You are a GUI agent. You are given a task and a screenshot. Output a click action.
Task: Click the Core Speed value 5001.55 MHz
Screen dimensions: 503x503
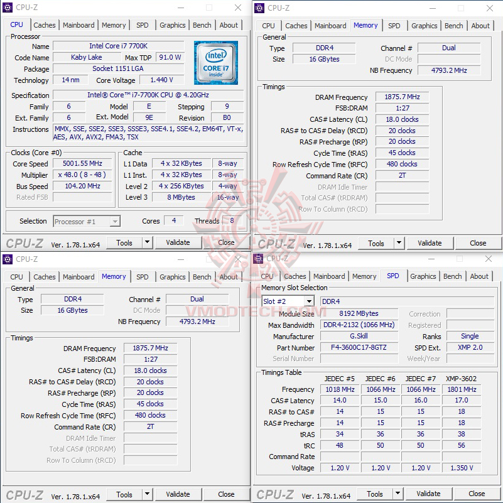pos(82,163)
